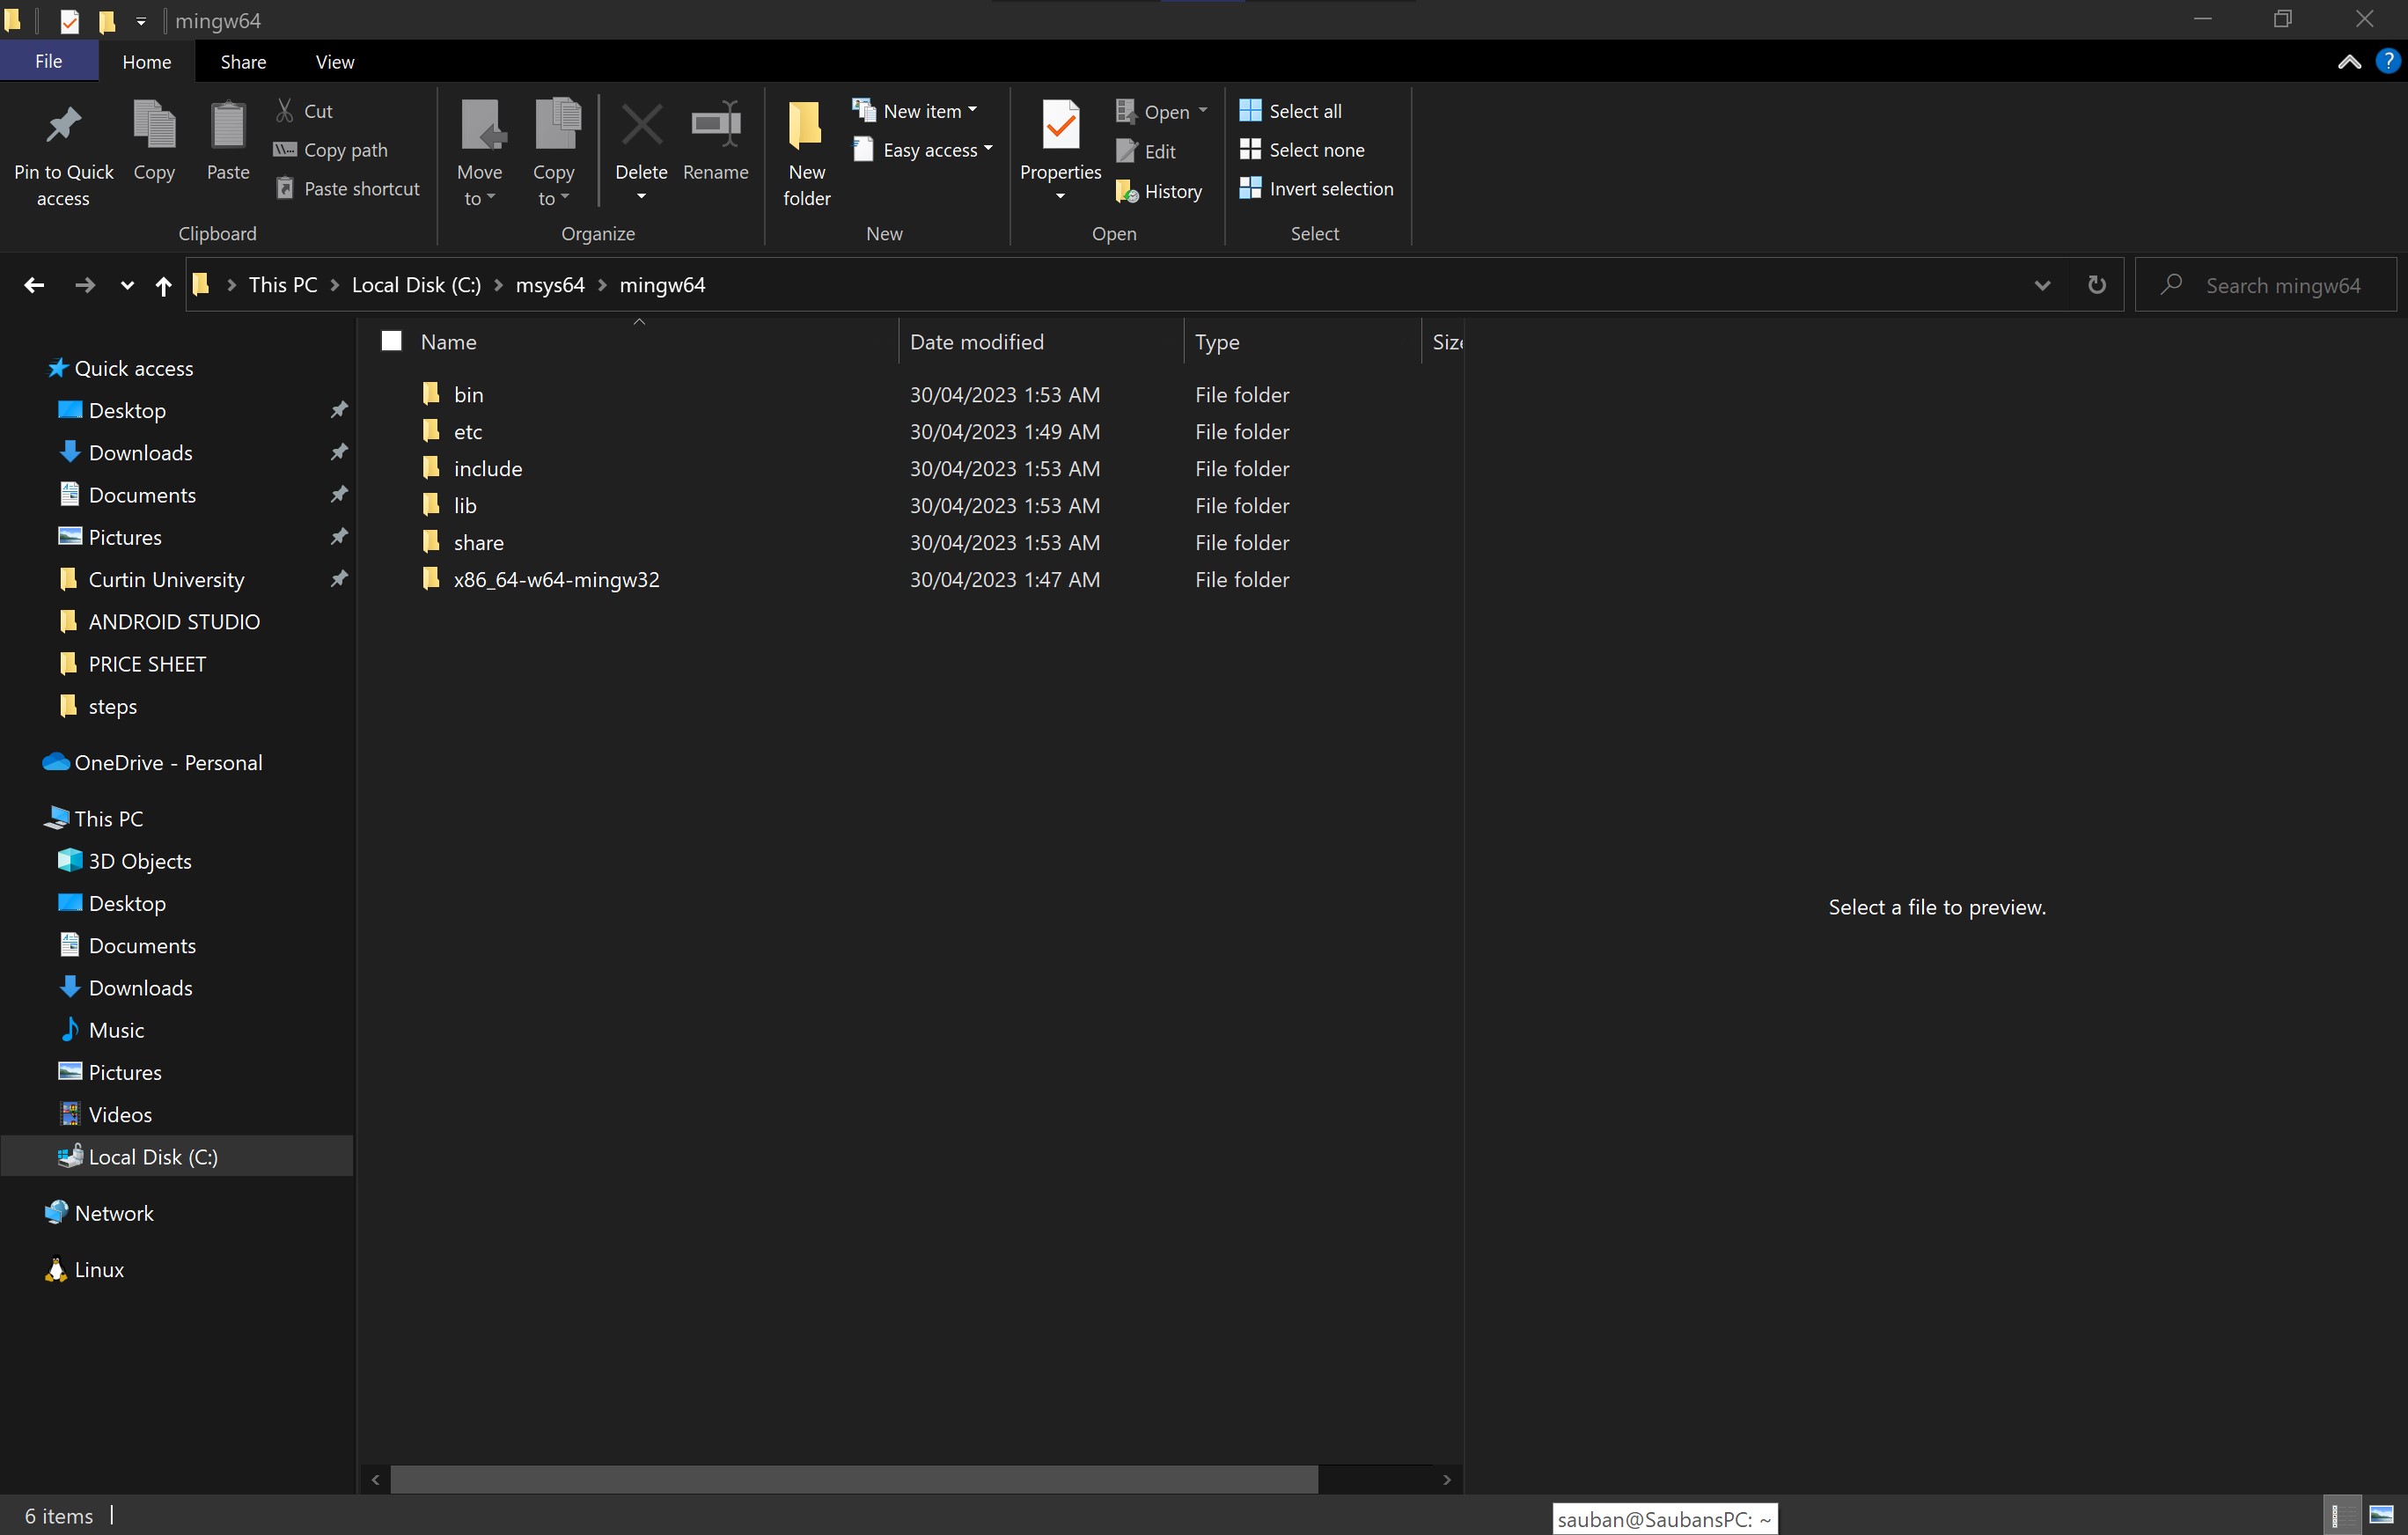The image size is (2408, 1535).
Task: Click the Cut scissors command
Action: 304,111
